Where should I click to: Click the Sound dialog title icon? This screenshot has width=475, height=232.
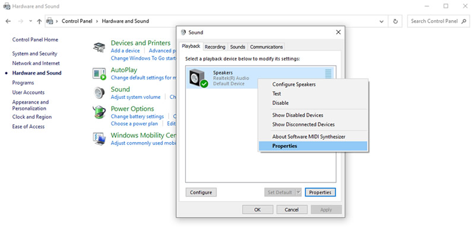183,33
